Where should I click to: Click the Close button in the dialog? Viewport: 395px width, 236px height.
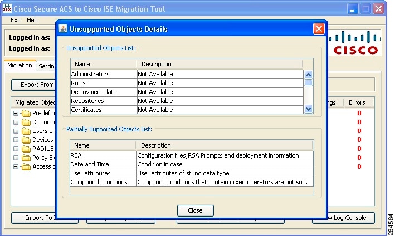(195, 210)
